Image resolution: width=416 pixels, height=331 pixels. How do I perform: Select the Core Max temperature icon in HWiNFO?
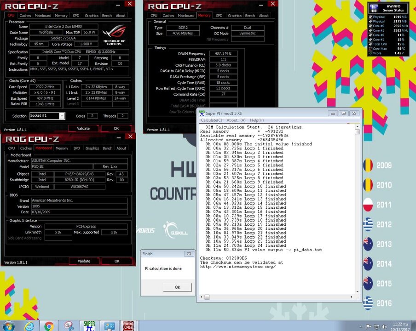pos(370,49)
